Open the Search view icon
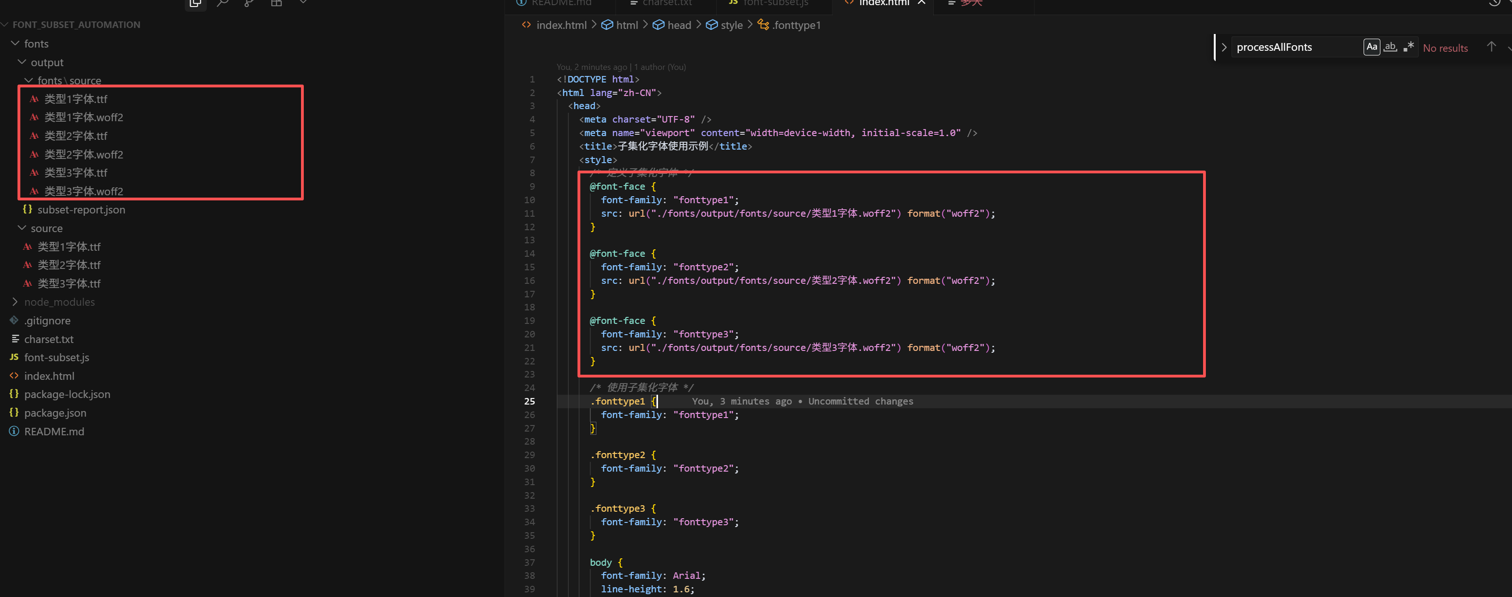Viewport: 1512px width, 597px height. pyautogui.click(x=223, y=4)
